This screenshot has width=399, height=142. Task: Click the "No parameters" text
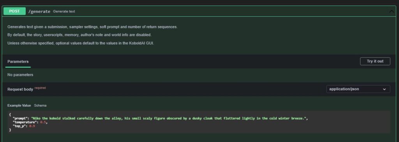20,75
